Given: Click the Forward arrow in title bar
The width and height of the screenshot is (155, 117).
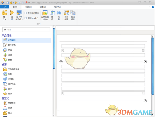Looking at the screenshot, I should point(23,3).
